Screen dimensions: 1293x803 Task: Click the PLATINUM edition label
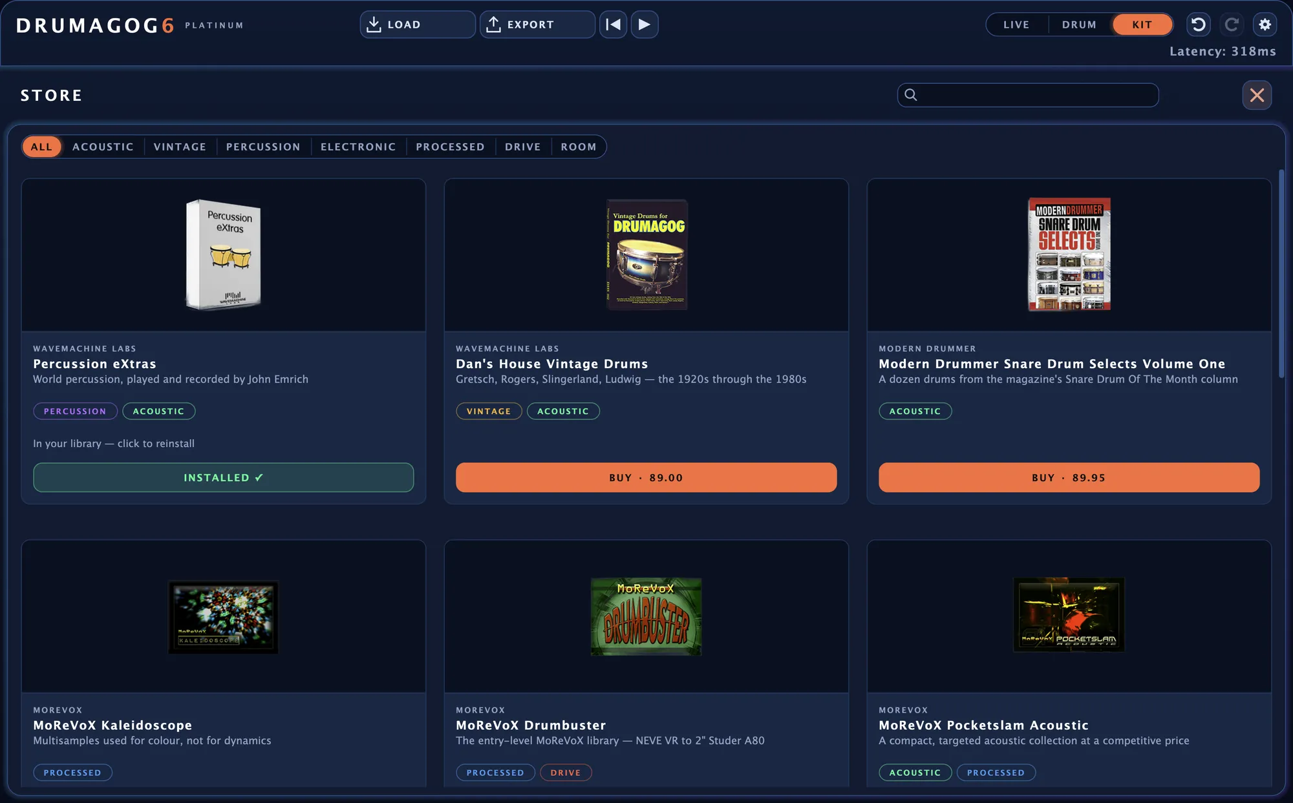[x=214, y=25]
